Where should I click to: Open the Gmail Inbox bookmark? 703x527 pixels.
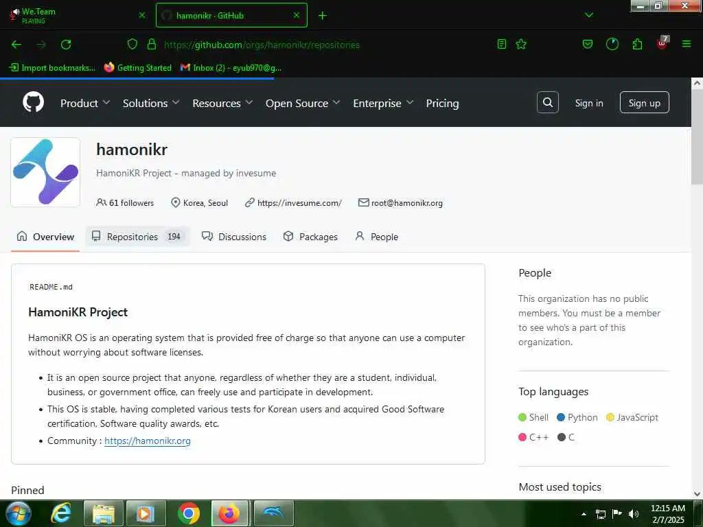click(x=231, y=68)
